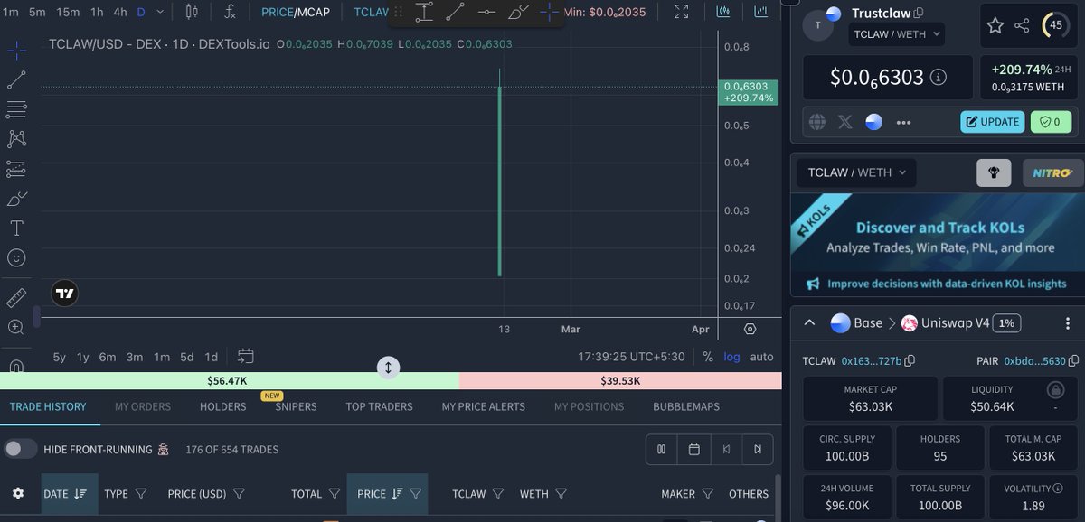The height and width of the screenshot is (522, 1085).
Task: Open the token's X (Twitter) profile
Action: (845, 122)
